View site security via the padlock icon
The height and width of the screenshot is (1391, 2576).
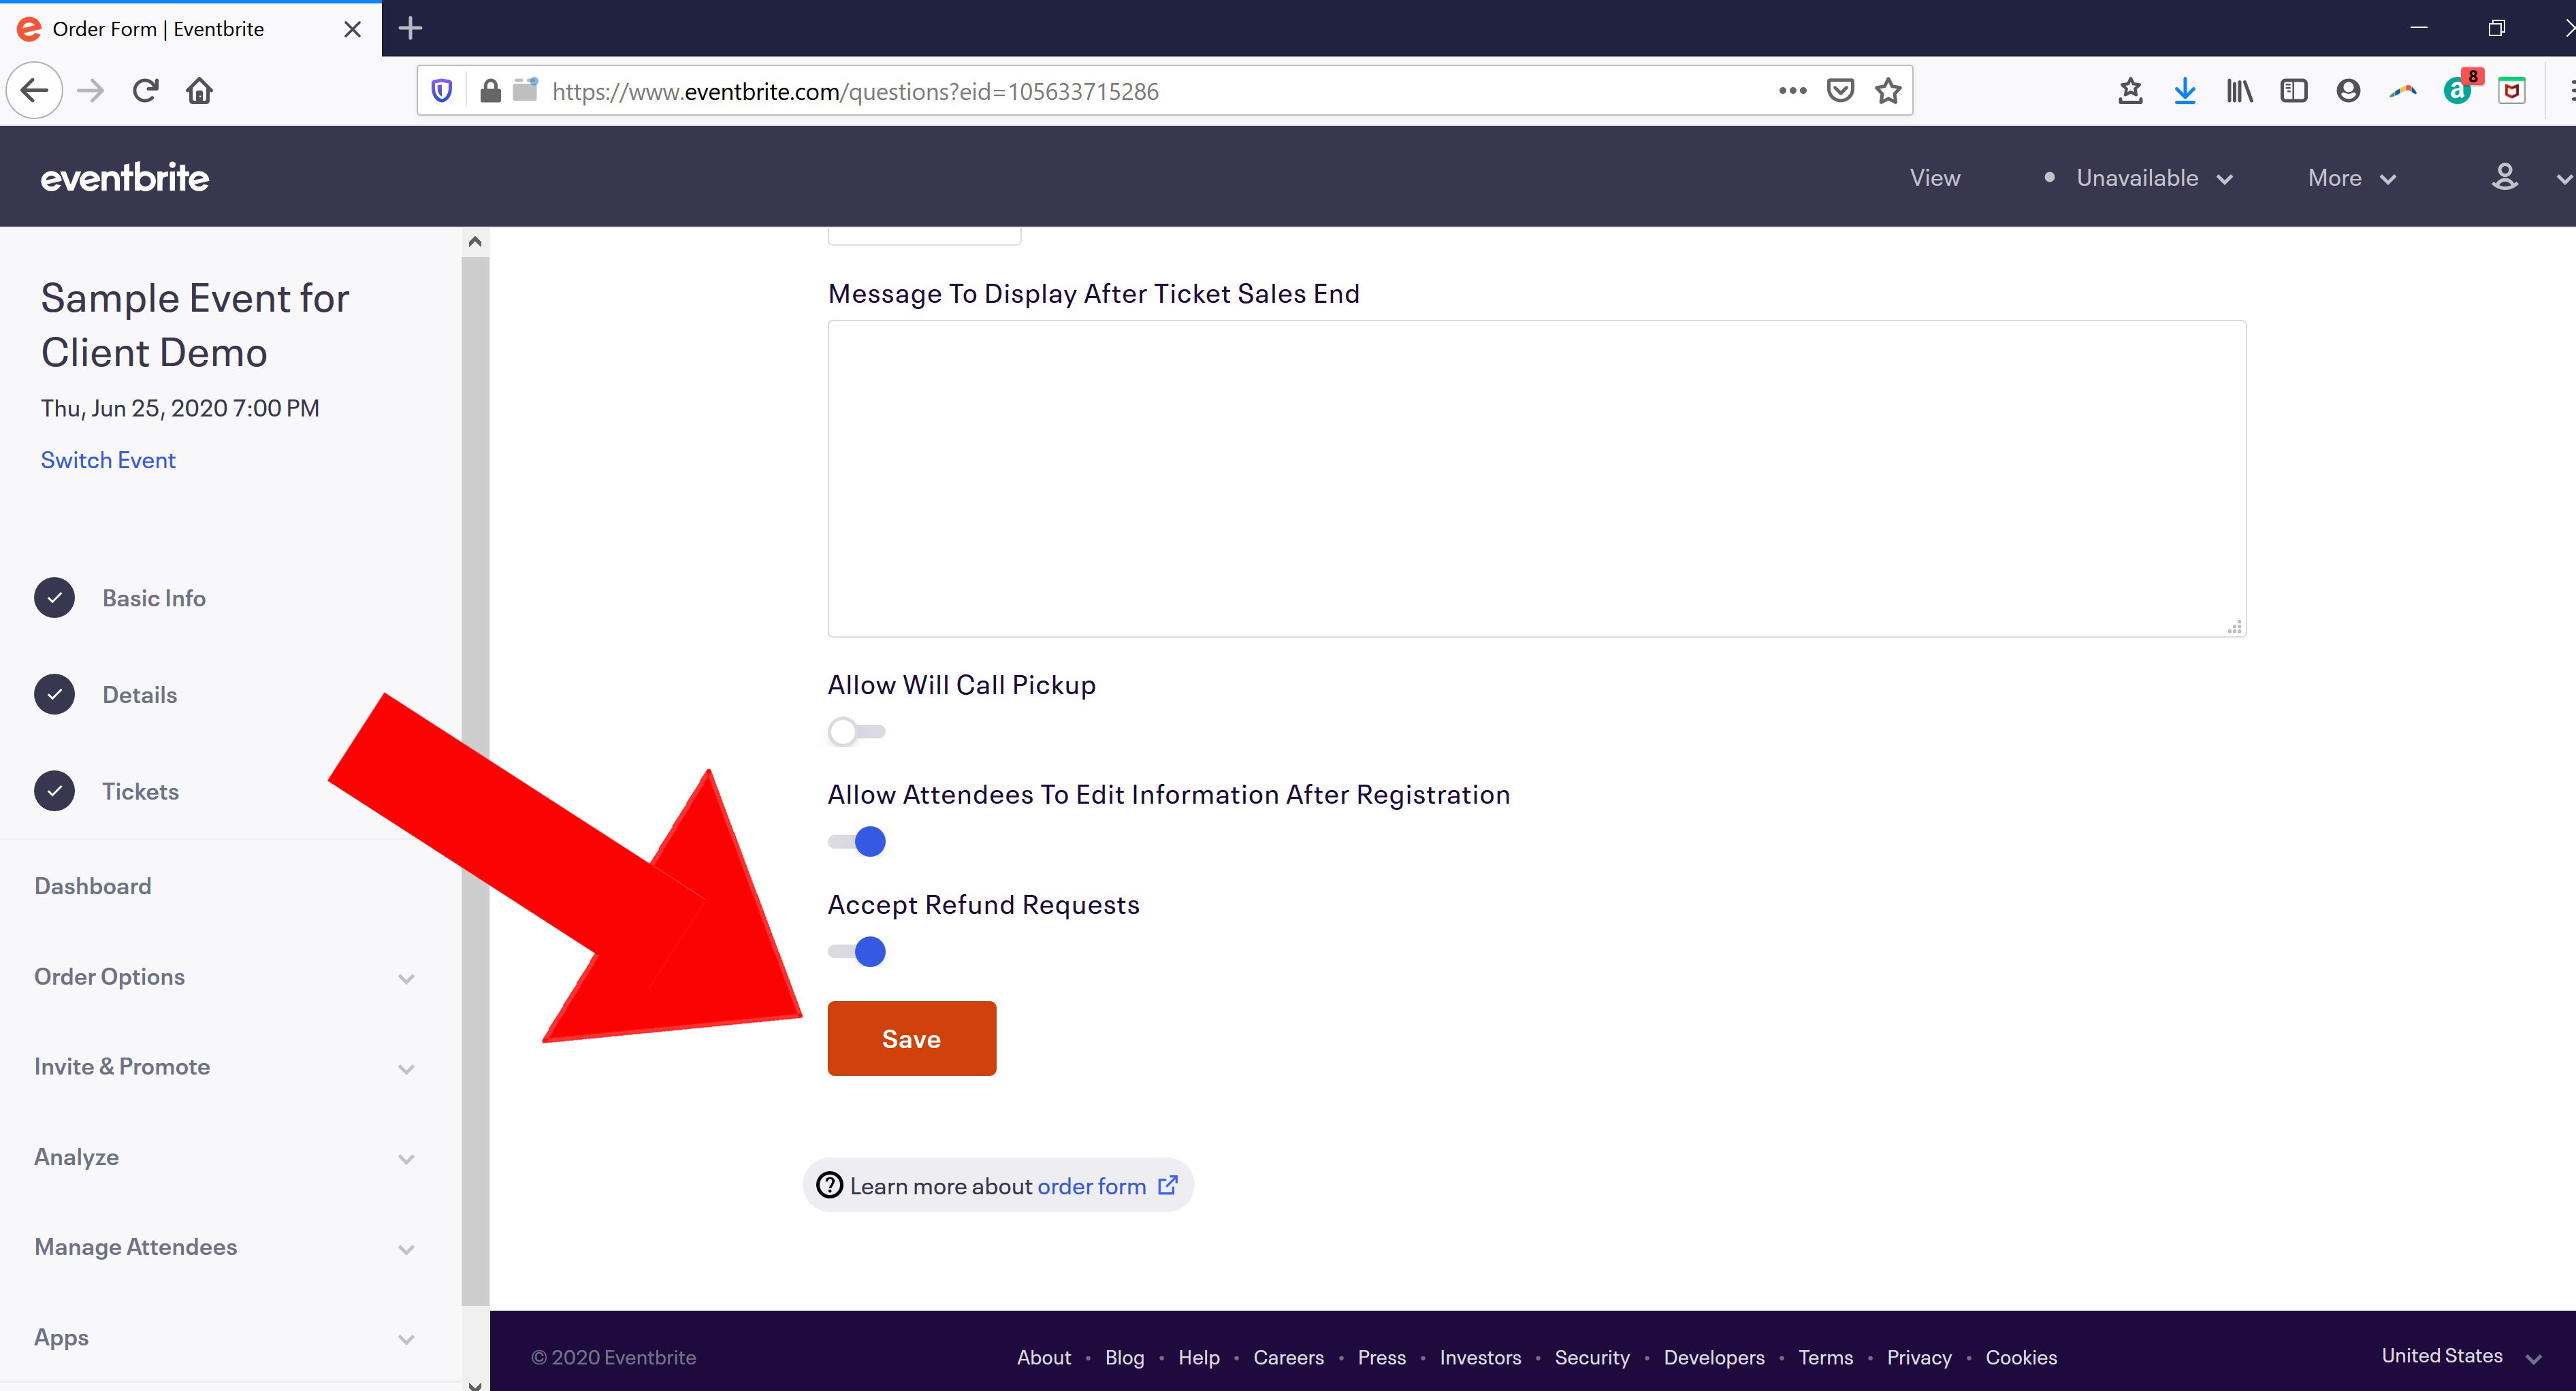(x=490, y=91)
